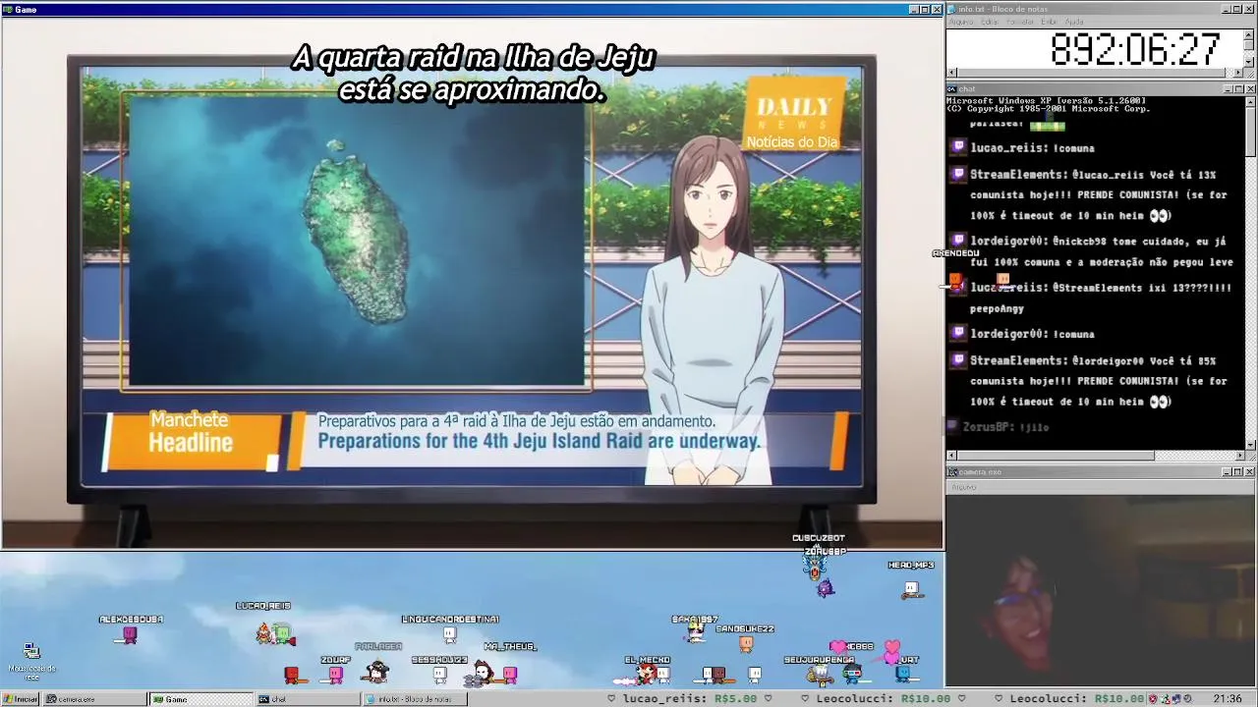Click the MA_THEUS_ pixel avatar

509,674
